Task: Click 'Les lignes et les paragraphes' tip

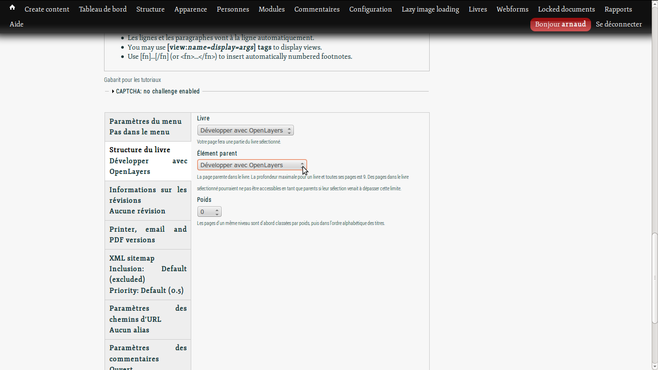Action: pos(221,38)
